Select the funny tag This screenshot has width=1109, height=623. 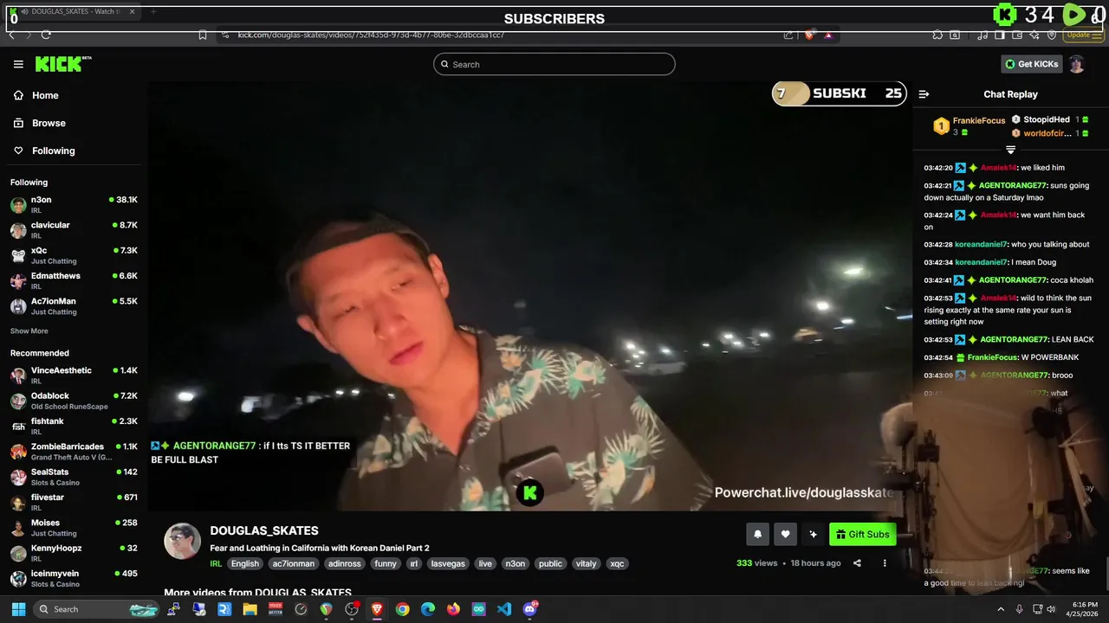coord(386,563)
